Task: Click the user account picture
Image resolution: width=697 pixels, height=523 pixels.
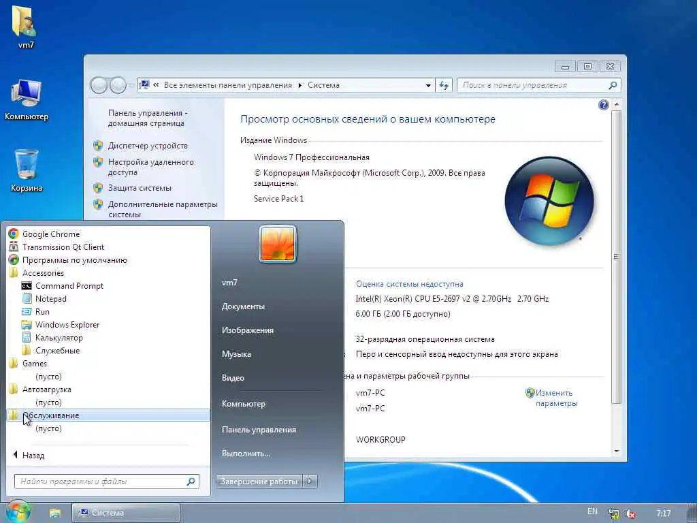Action: [278, 244]
